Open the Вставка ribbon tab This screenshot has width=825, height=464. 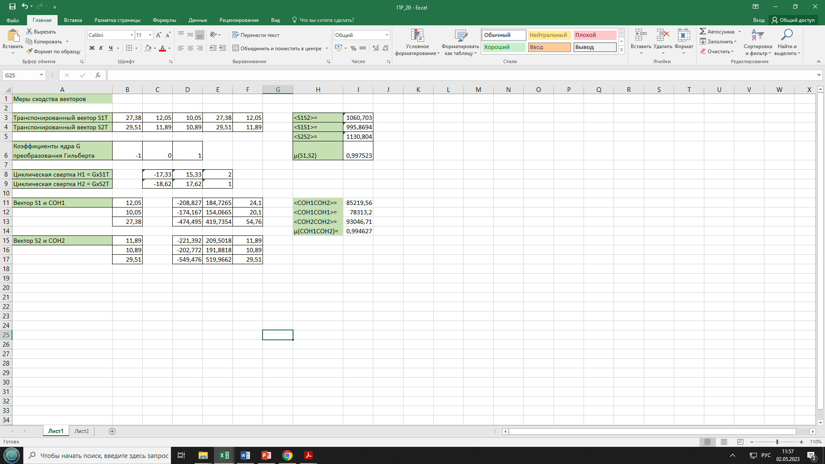pyautogui.click(x=73, y=20)
